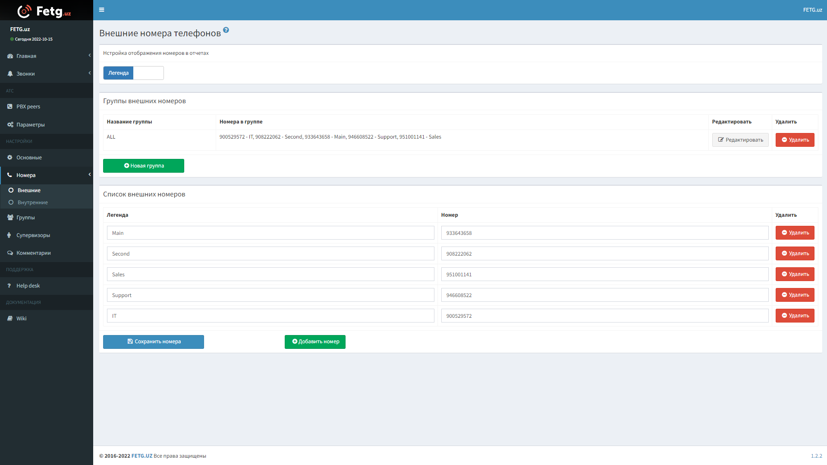Toggle the Легенда display switch

(133, 73)
